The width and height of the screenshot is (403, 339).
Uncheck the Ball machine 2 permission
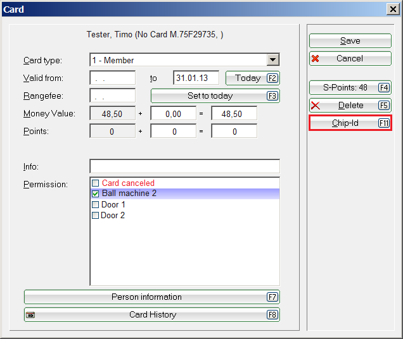96,194
